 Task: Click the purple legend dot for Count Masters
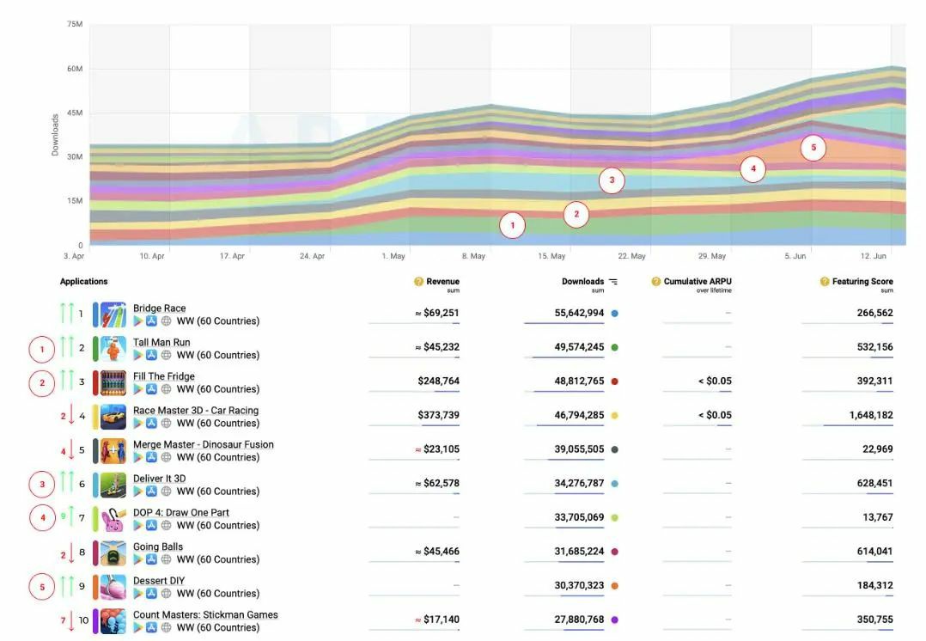[615, 620]
